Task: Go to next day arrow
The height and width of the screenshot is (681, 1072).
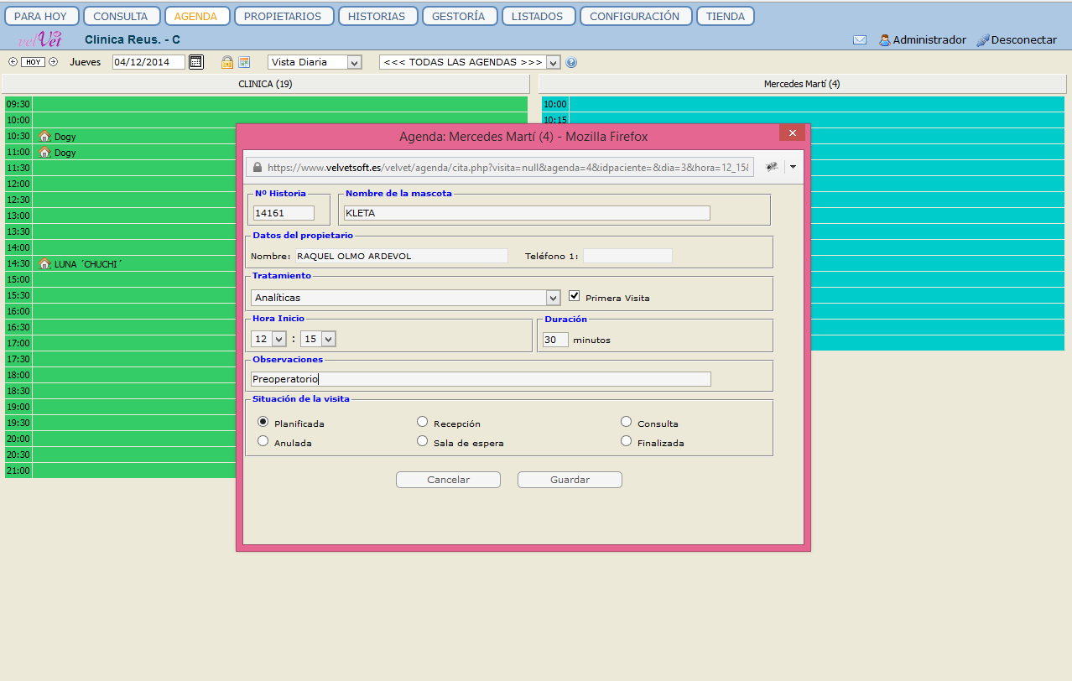Action: coord(53,62)
